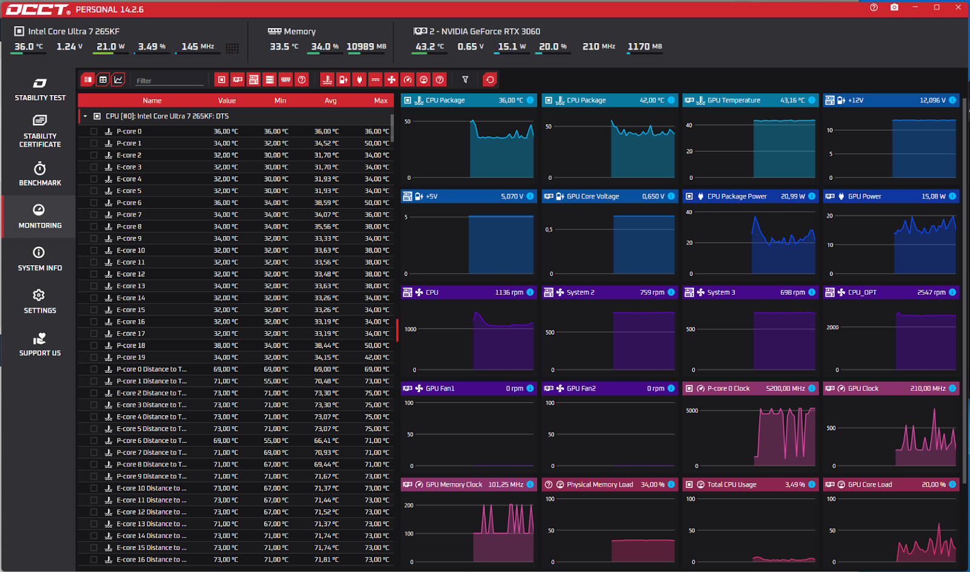Check the E-core 10 row checkbox
The width and height of the screenshot is (970, 572).
coord(94,250)
